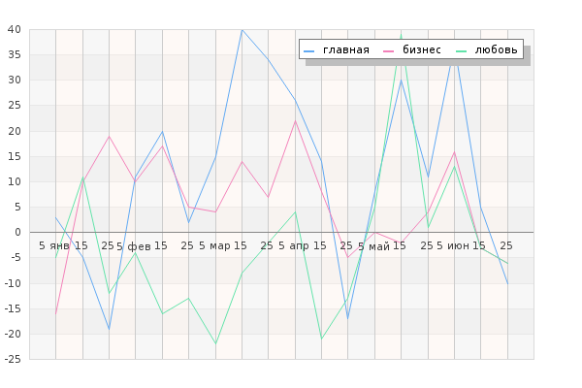Click the Y-axis value '-25'

pos(13,360)
